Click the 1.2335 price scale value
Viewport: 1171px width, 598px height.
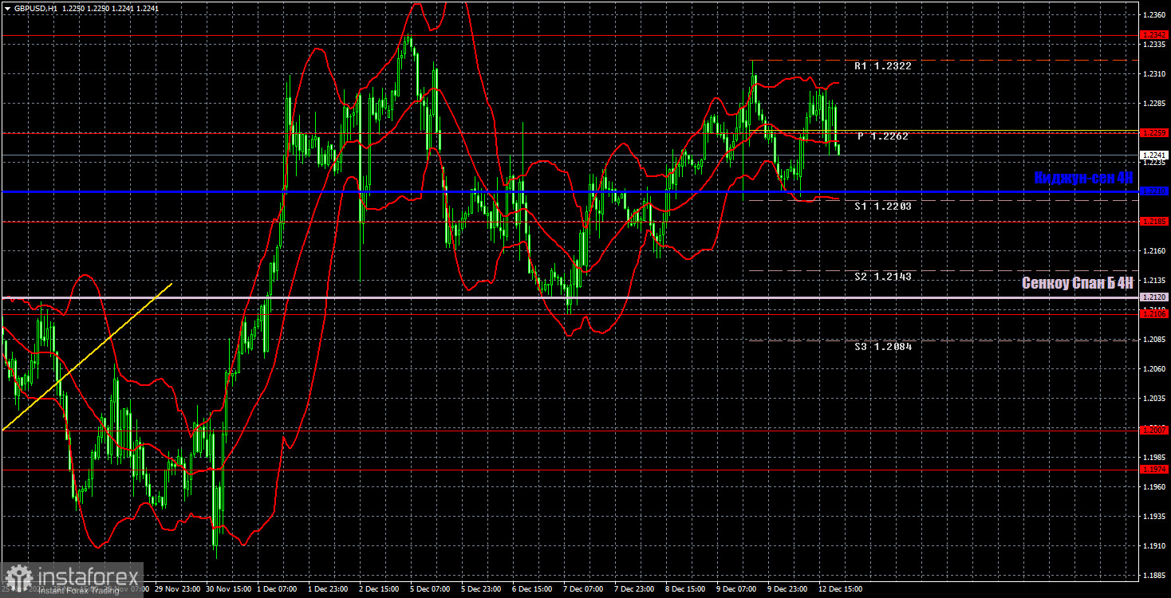click(1154, 45)
